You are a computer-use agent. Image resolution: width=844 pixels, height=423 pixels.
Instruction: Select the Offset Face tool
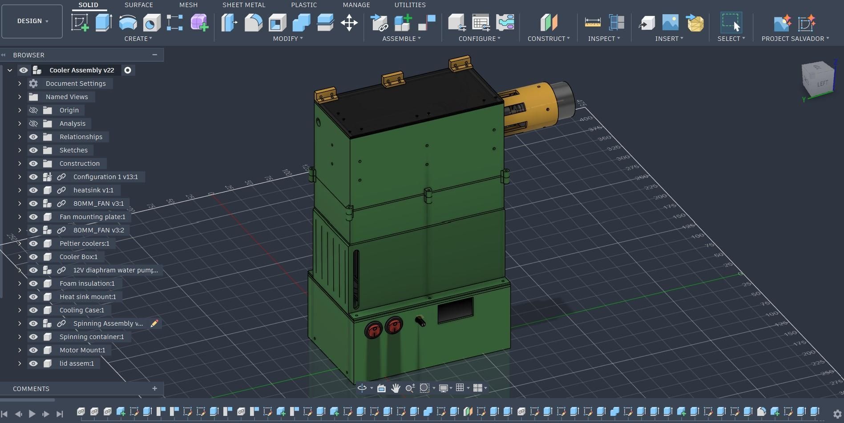click(x=325, y=22)
